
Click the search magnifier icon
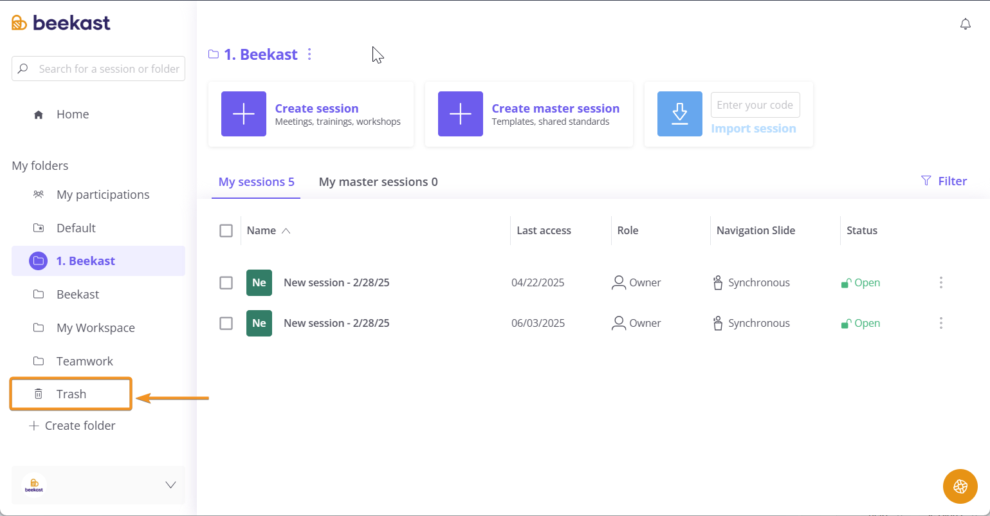tap(23, 68)
